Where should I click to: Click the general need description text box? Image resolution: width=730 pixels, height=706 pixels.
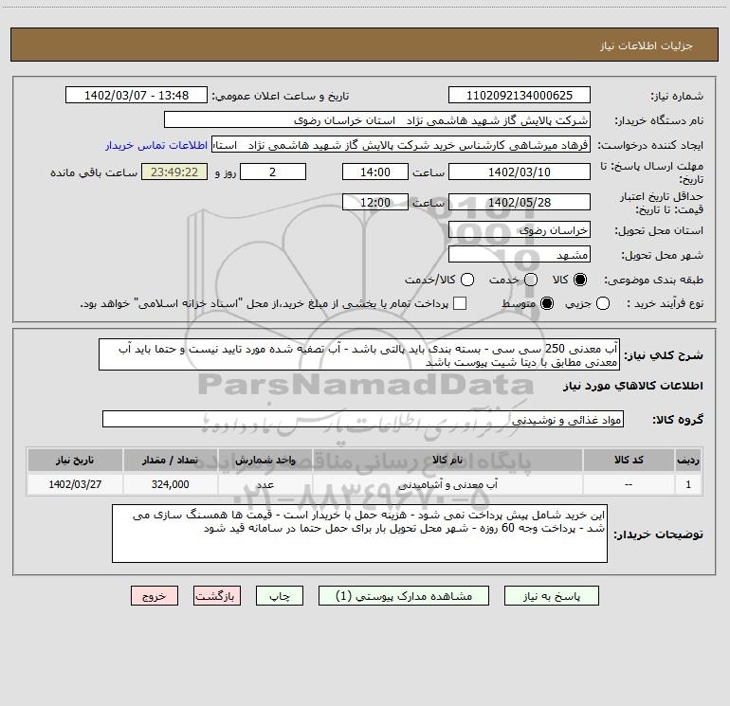coord(359,354)
